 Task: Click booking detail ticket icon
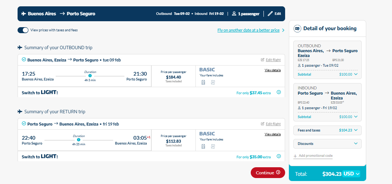click(297, 28)
